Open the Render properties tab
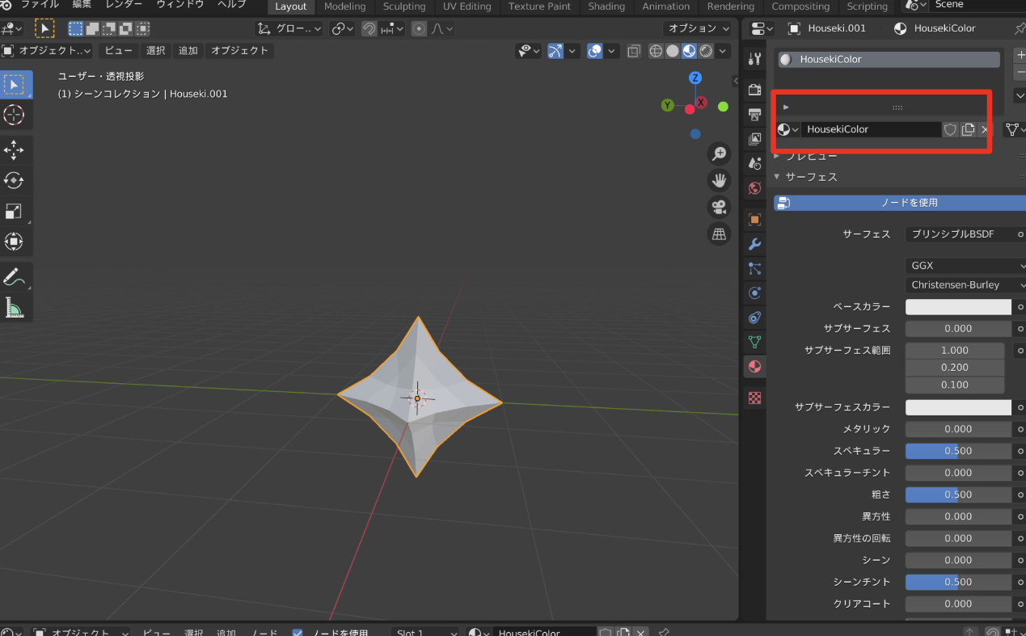 pos(754,90)
